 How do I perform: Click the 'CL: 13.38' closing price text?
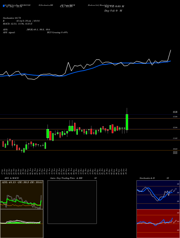(66, 6)
